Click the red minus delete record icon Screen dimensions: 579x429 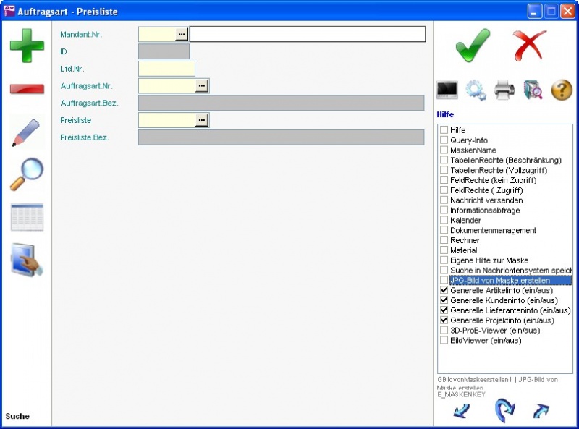26,89
